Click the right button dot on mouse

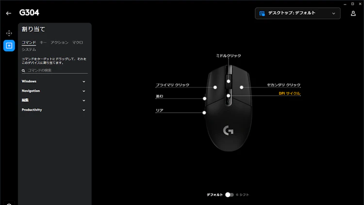pyautogui.click(x=241, y=87)
